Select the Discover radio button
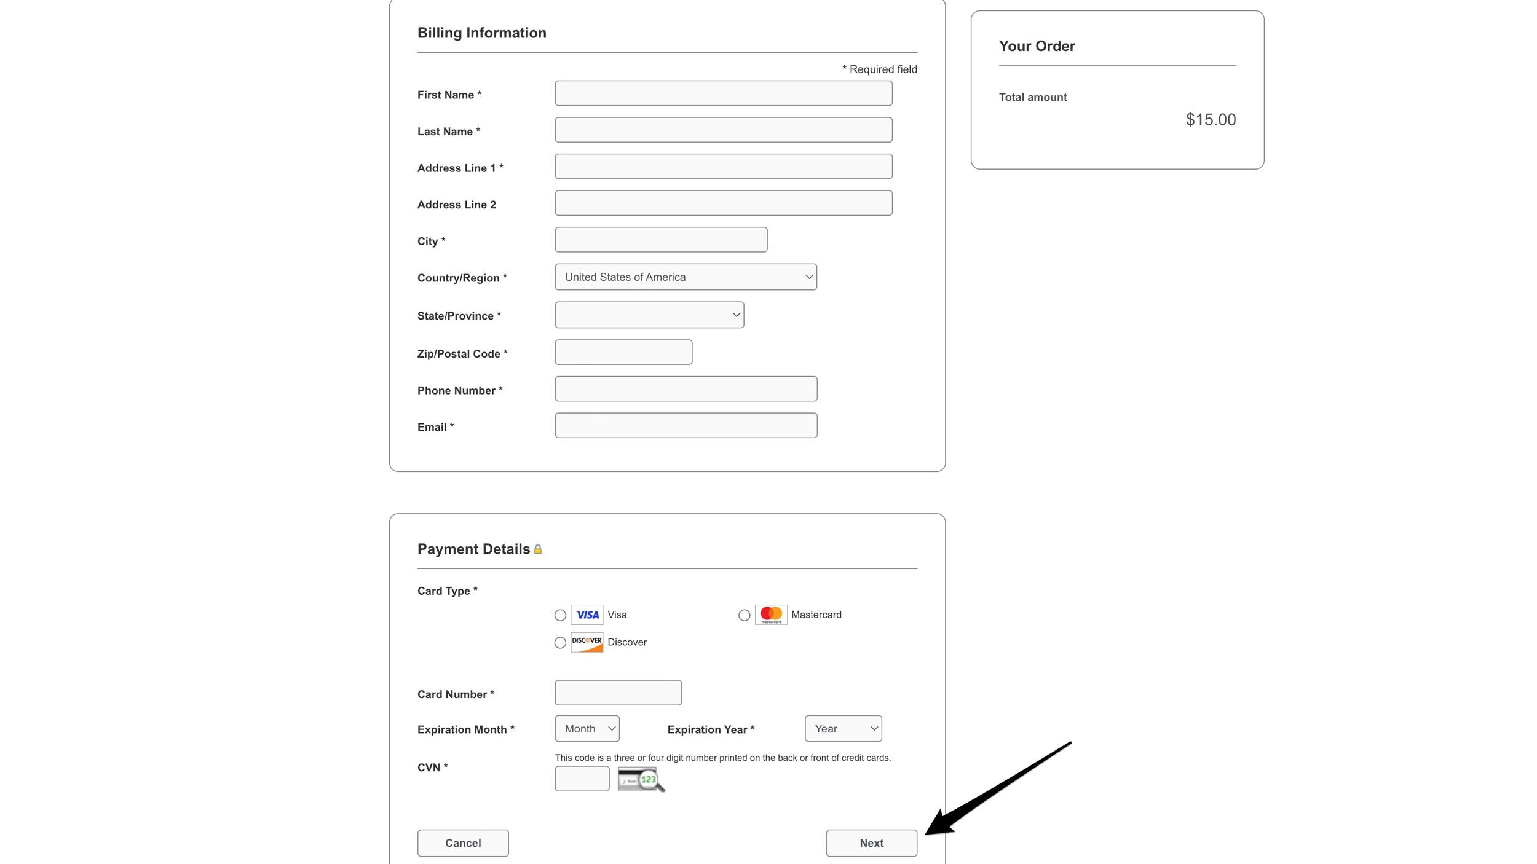Viewport: 1537px width, 864px height. (x=560, y=642)
